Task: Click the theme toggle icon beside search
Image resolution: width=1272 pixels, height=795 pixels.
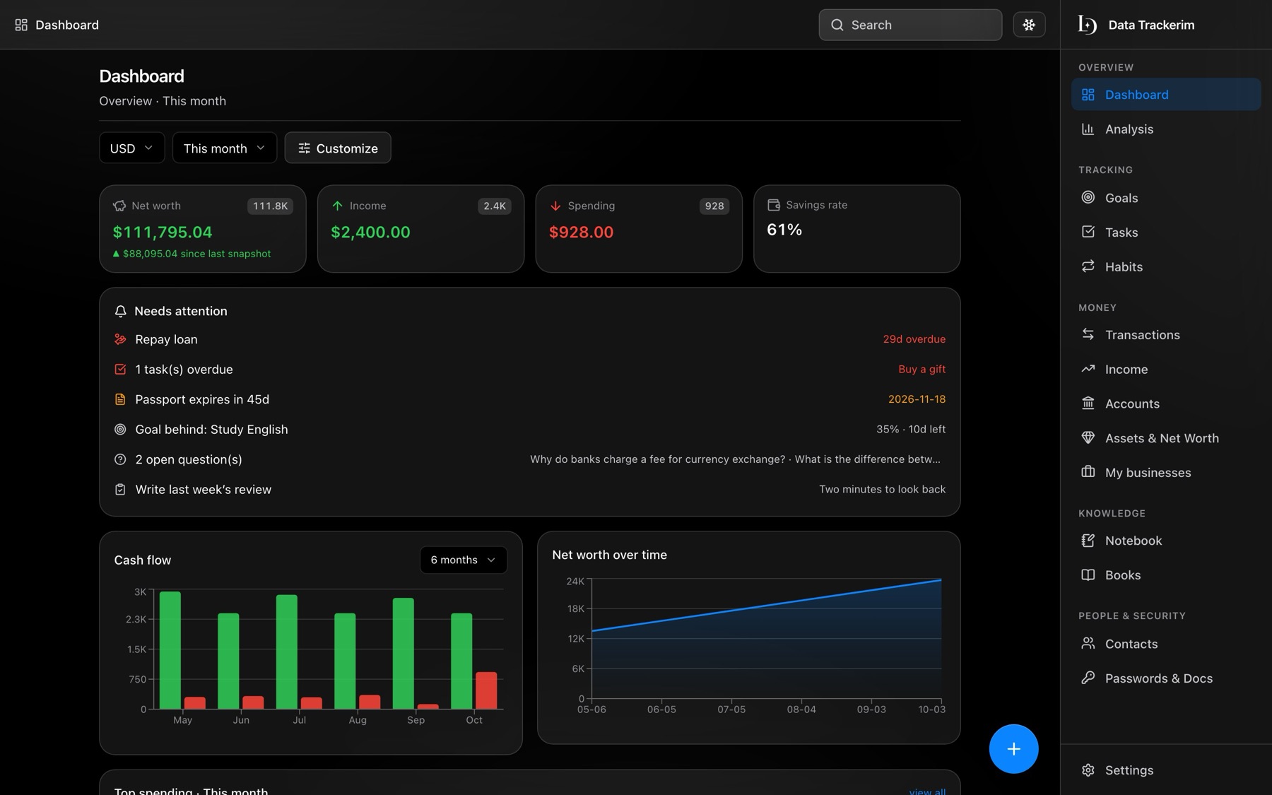Action: 1029,25
